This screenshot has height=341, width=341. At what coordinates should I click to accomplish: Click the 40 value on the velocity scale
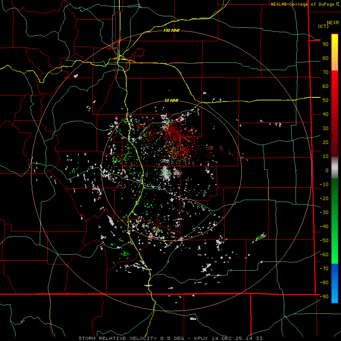coord(325,114)
